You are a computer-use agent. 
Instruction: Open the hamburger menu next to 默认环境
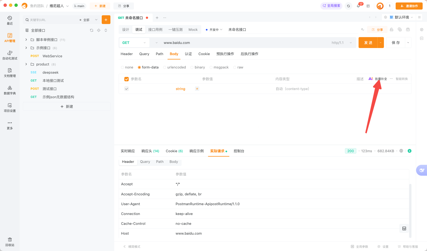click(419, 17)
